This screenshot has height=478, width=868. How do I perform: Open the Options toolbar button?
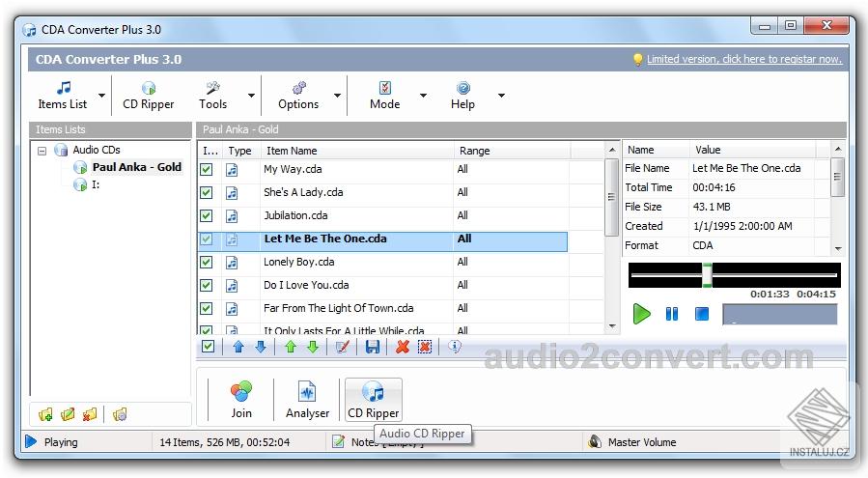pyautogui.click(x=298, y=96)
